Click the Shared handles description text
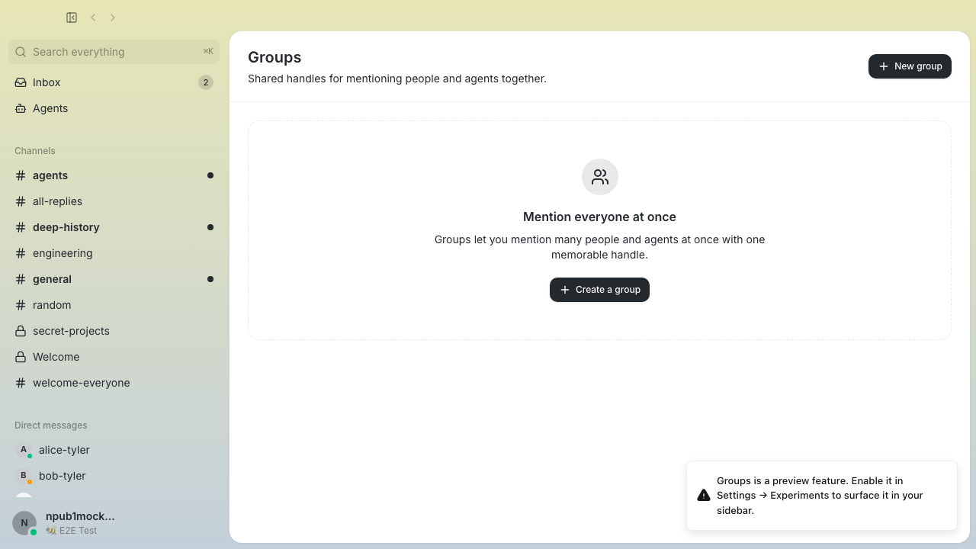The width and height of the screenshot is (976, 549). [397, 79]
